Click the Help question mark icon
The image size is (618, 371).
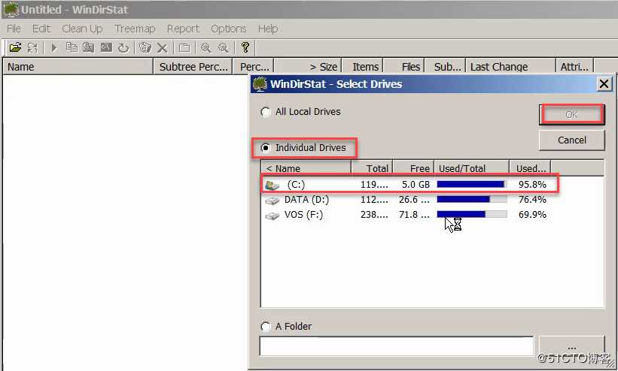245,47
